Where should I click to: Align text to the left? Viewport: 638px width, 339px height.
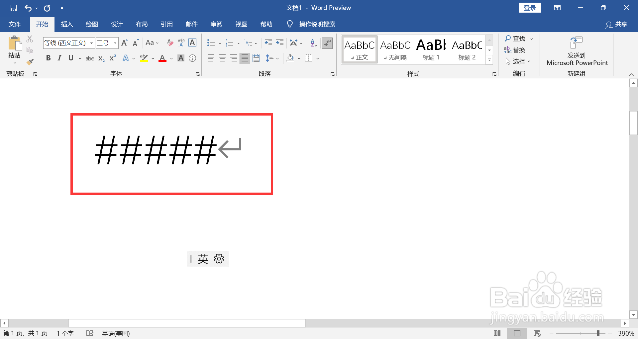[211, 58]
